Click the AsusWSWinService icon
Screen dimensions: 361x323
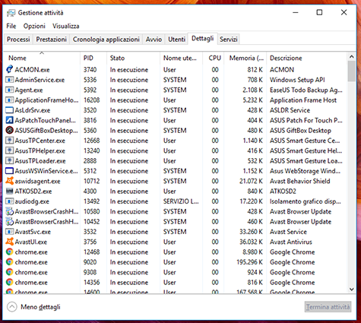[x=9, y=171]
